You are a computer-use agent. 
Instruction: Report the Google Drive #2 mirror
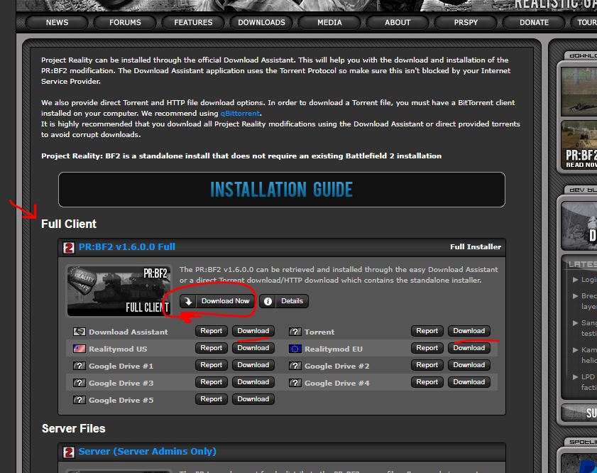(427, 365)
